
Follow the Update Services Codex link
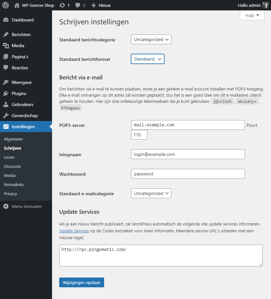pos(74,231)
